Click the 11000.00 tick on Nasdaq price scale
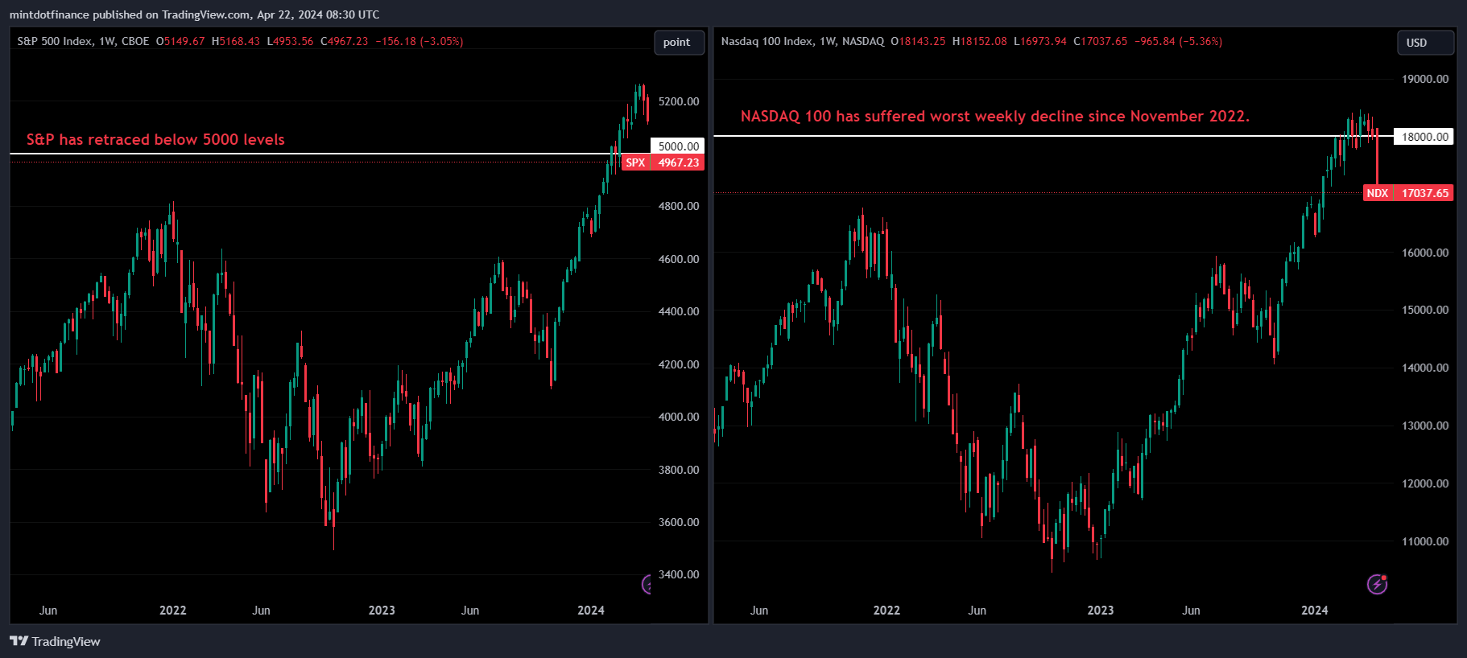This screenshot has height=658, width=1467. point(1425,541)
